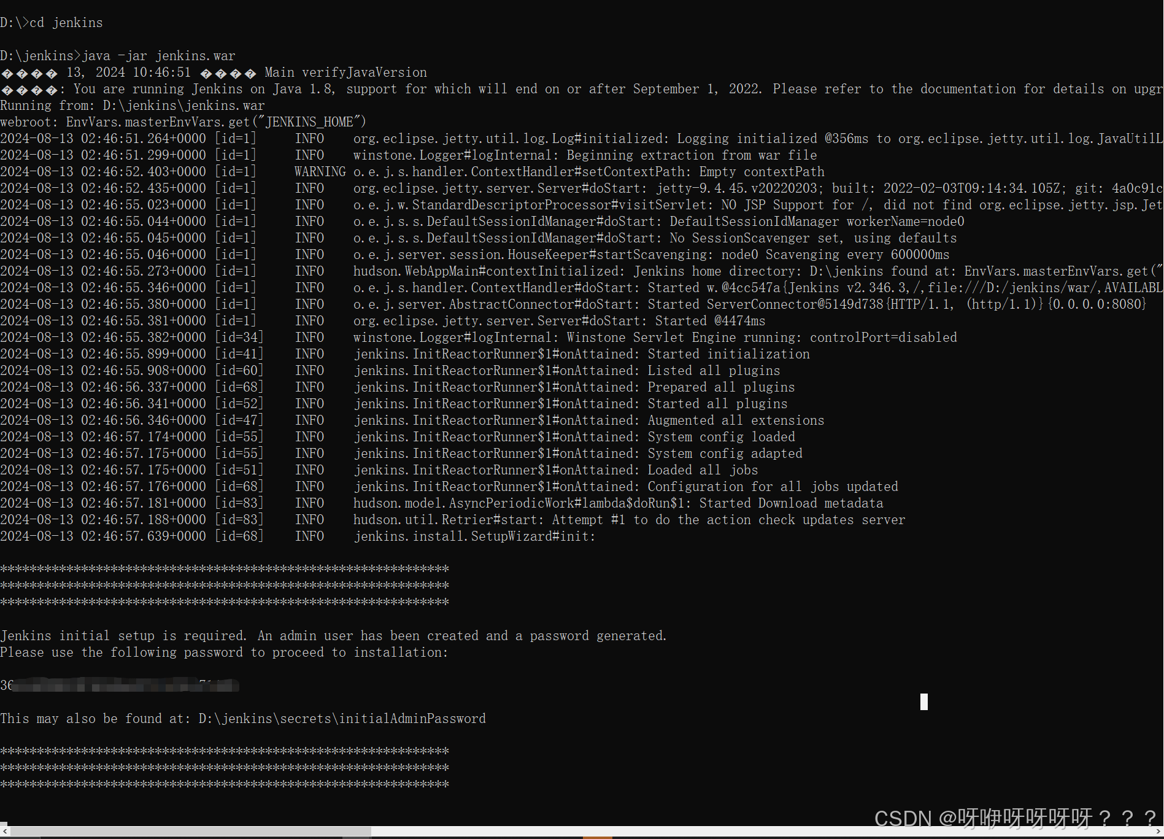The image size is (1164, 839).
Task: Click 'No SessionScavenger set, using defaults' line
Action: point(479,238)
